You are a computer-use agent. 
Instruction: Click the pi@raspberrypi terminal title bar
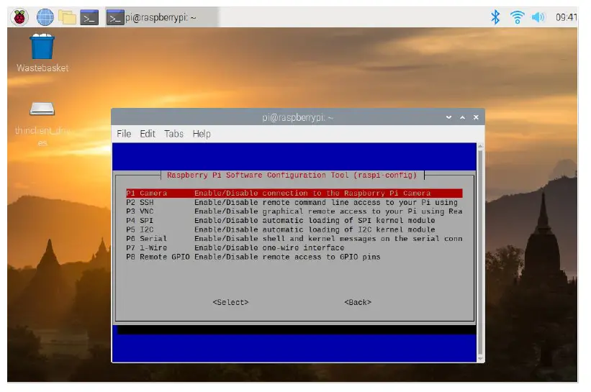click(x=298, y=117)
